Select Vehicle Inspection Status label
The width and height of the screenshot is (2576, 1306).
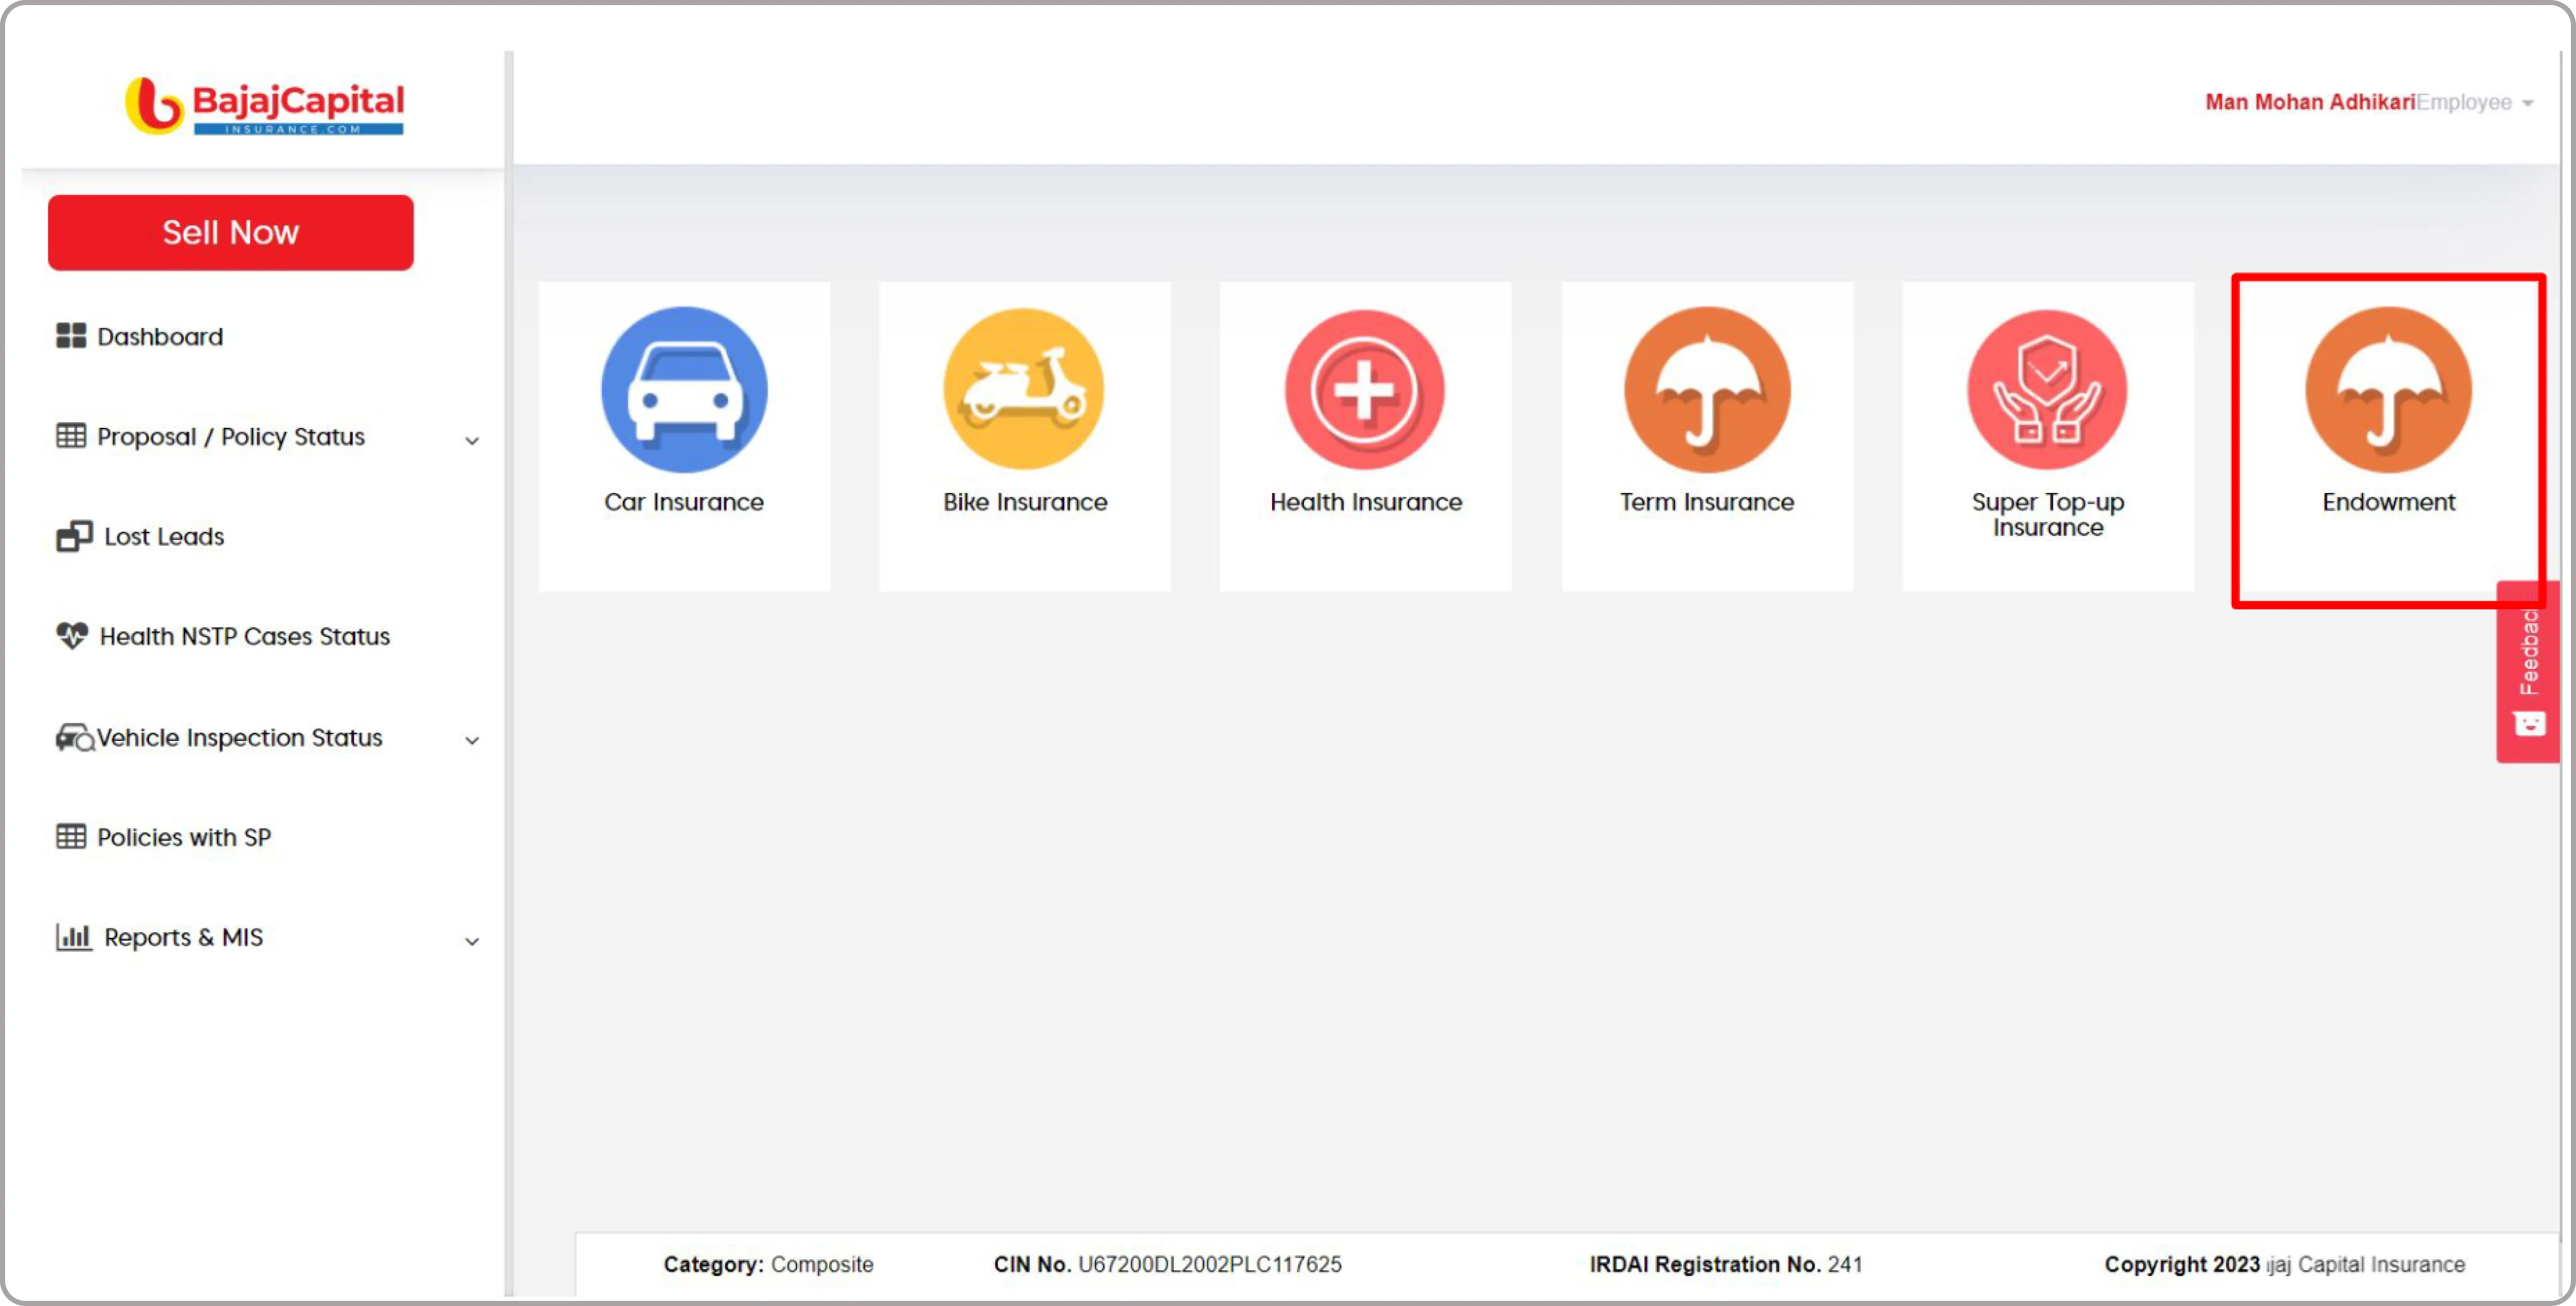(x=240, y=738)
